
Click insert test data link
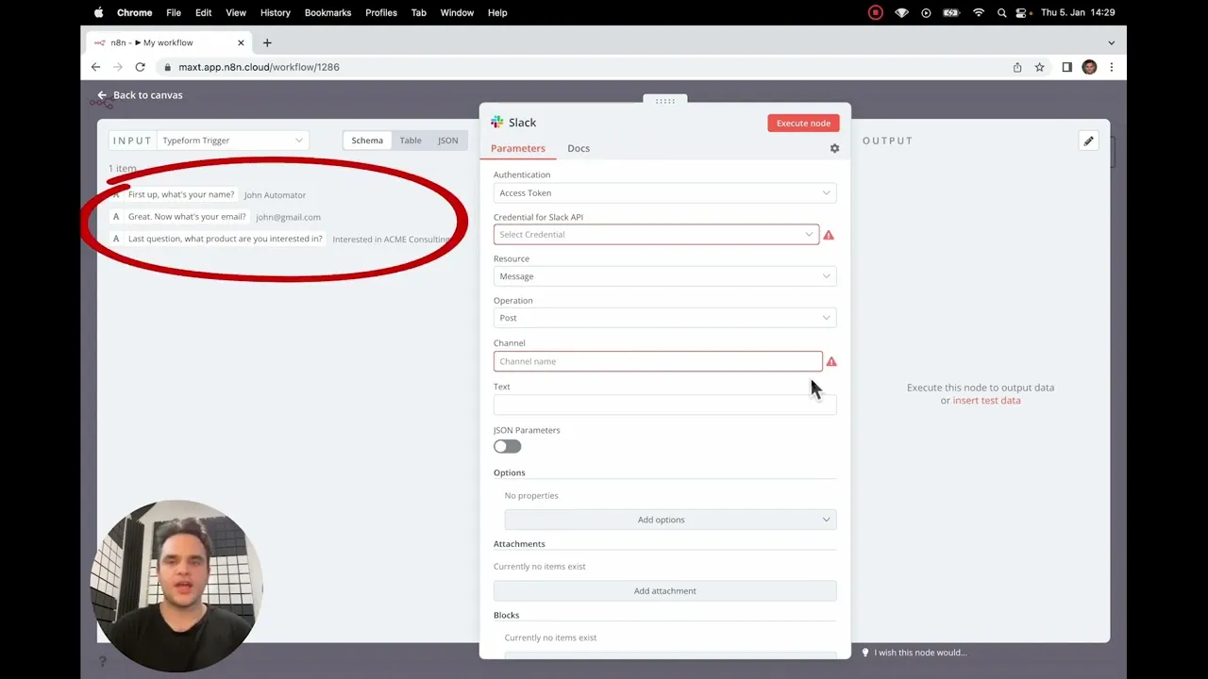click(x=986, y=401)
